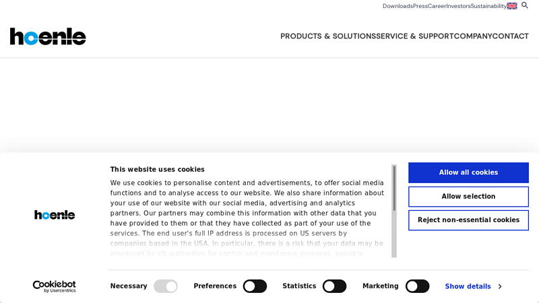Enable the Statistics cookies toggle
The width and height of the screenshot is (539, 303).
point(334,286)
